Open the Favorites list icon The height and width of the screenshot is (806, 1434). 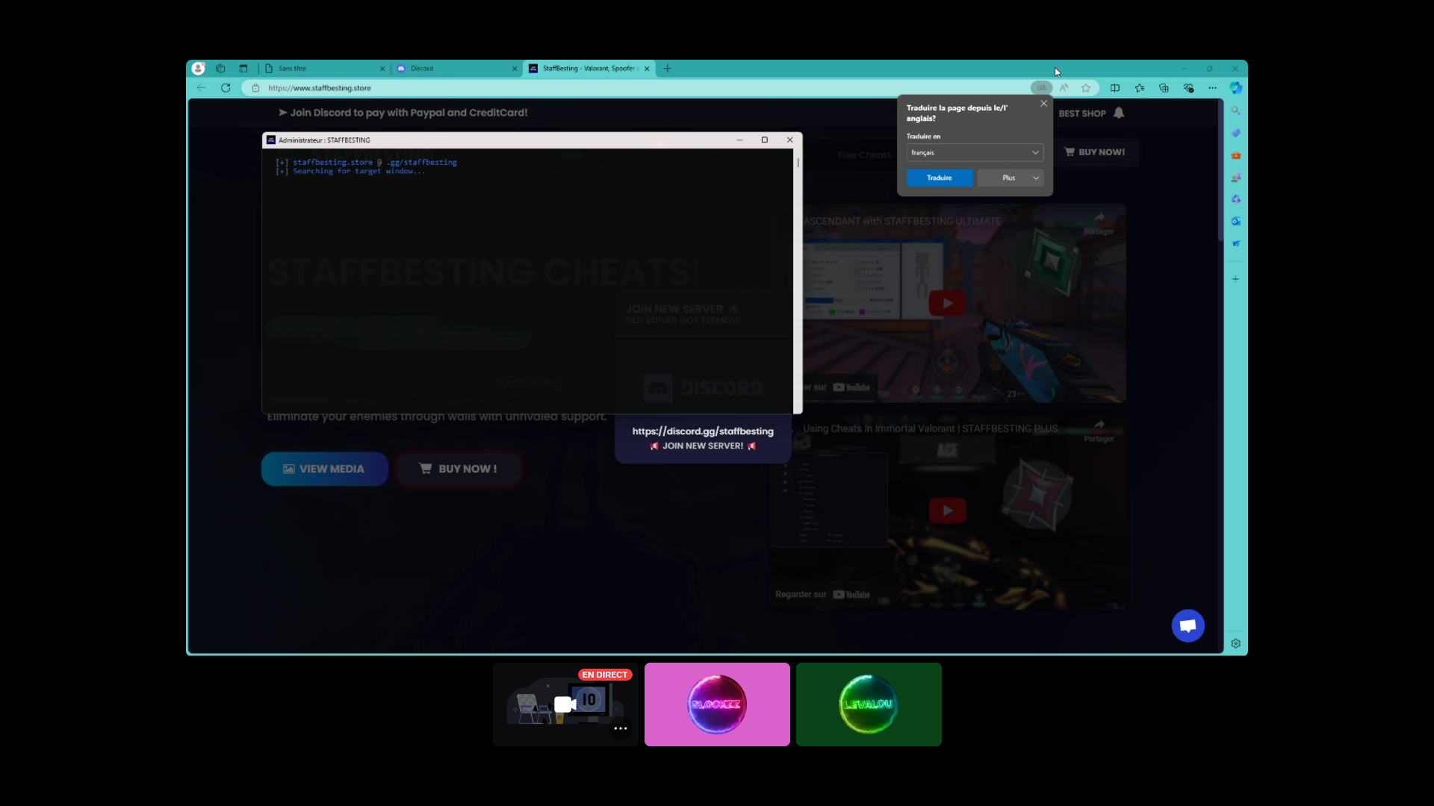click(x=1140, y=88)
